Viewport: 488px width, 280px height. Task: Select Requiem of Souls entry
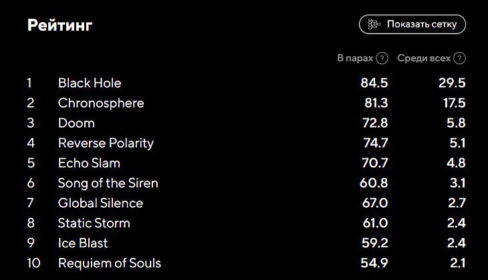(x=110, y=263)
